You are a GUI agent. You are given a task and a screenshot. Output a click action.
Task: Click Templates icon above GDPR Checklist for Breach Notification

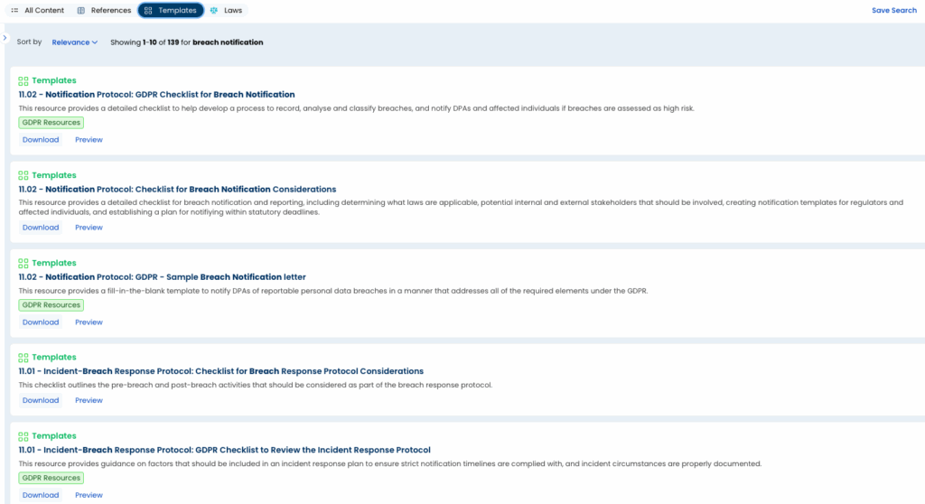click(x=23, y=81)
